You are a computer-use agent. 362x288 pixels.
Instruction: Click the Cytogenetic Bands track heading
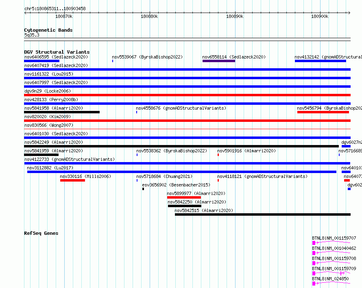pos(48,30)
